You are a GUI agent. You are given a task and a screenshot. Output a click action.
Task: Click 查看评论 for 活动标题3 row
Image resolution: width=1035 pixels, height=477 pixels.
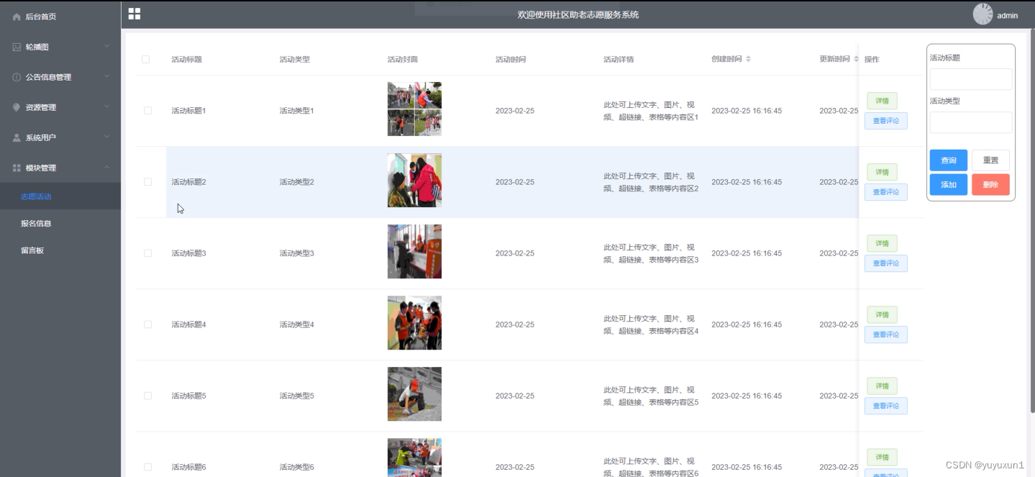tap(885, 263)
